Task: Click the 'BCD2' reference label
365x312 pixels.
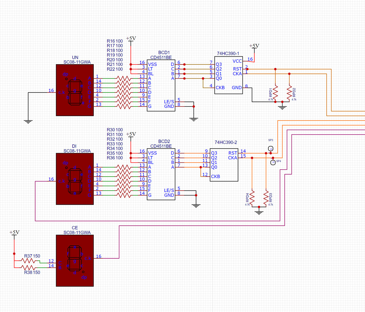Action: [x=164, y=141]
